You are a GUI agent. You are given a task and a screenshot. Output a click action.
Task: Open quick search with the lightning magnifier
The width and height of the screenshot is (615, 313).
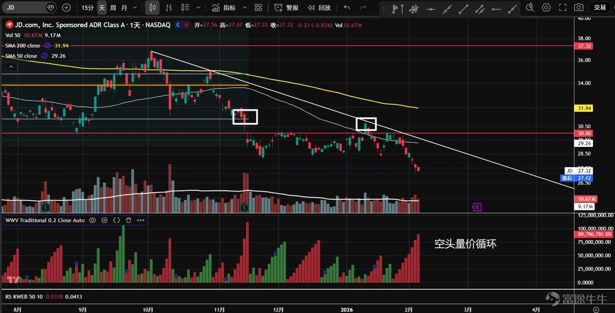tap(530, 7)
